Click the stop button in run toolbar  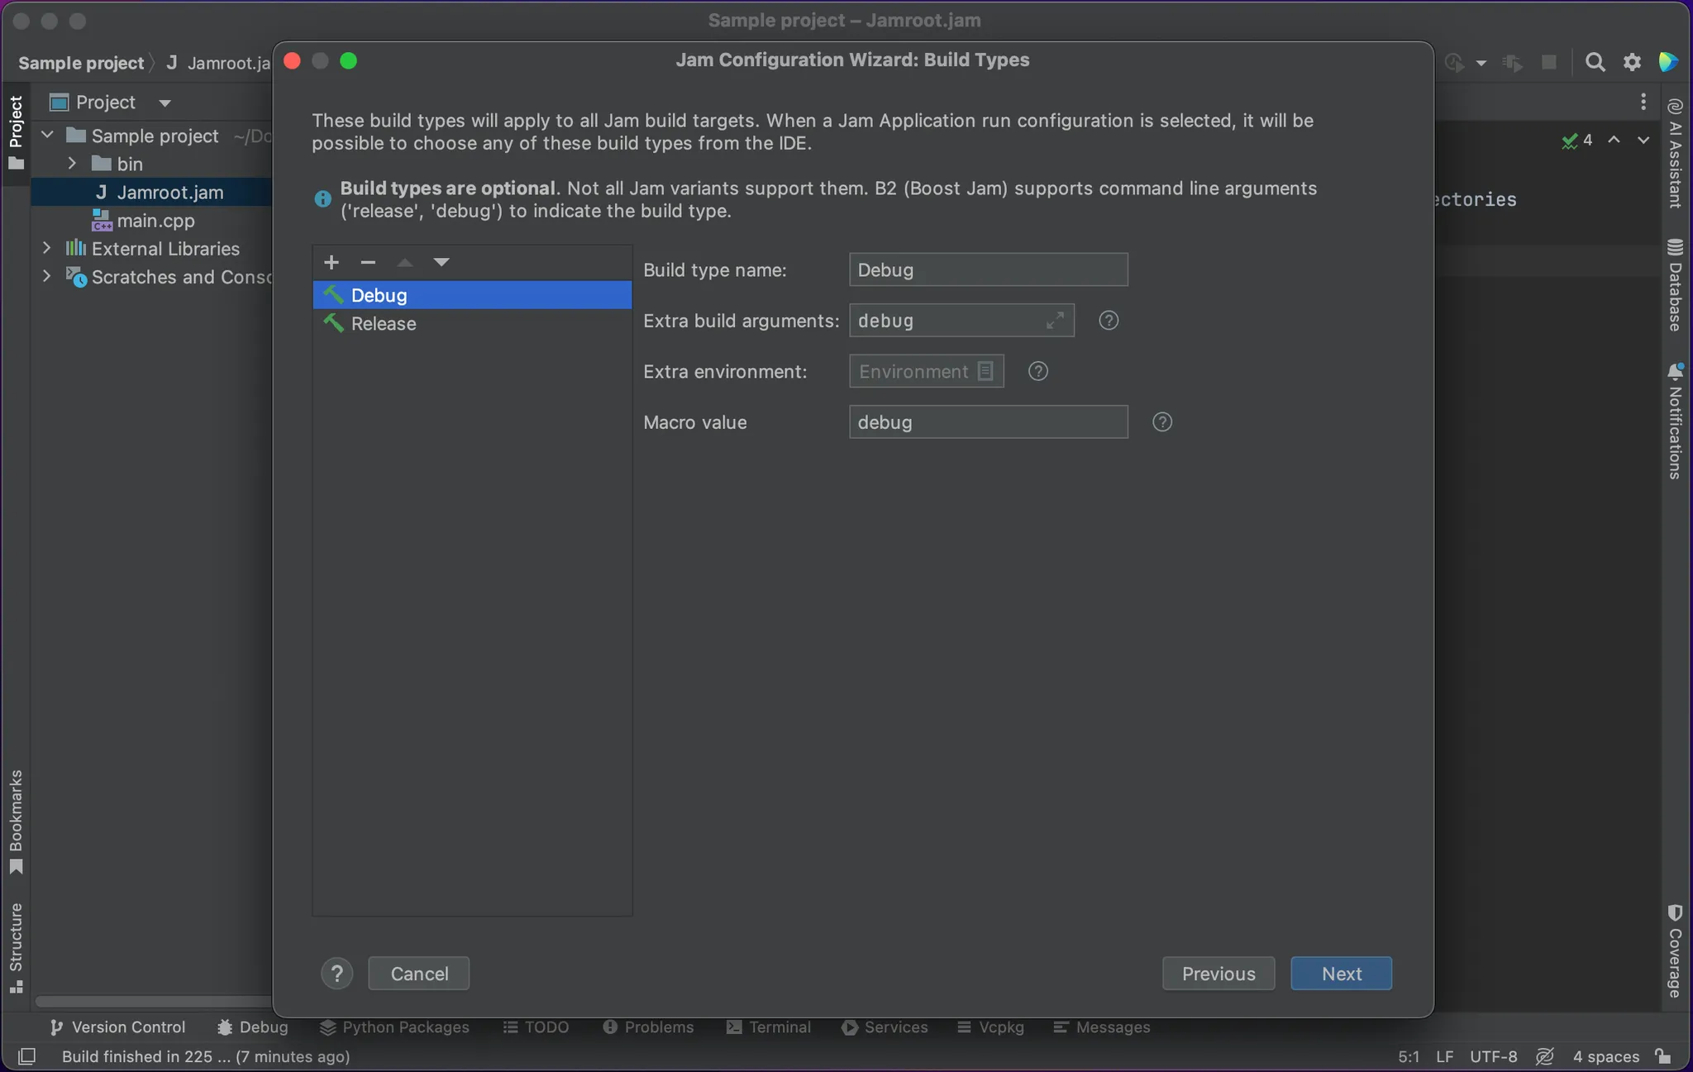[x=1549, y=62]
